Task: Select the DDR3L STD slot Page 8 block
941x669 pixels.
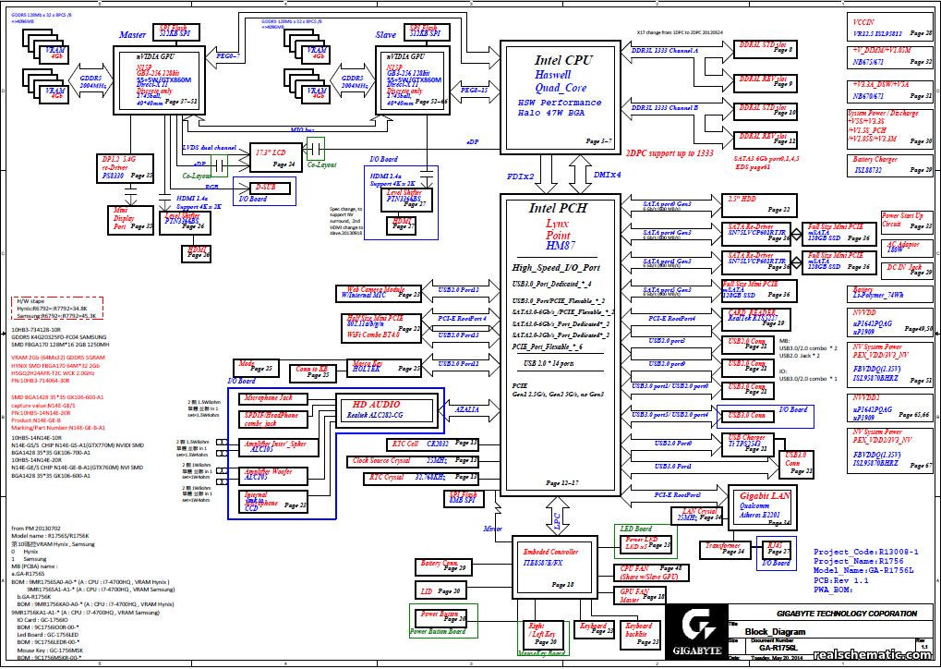Action: click(766, 49)
